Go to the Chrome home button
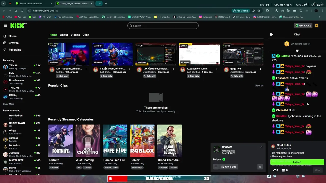 pos(22,11)
